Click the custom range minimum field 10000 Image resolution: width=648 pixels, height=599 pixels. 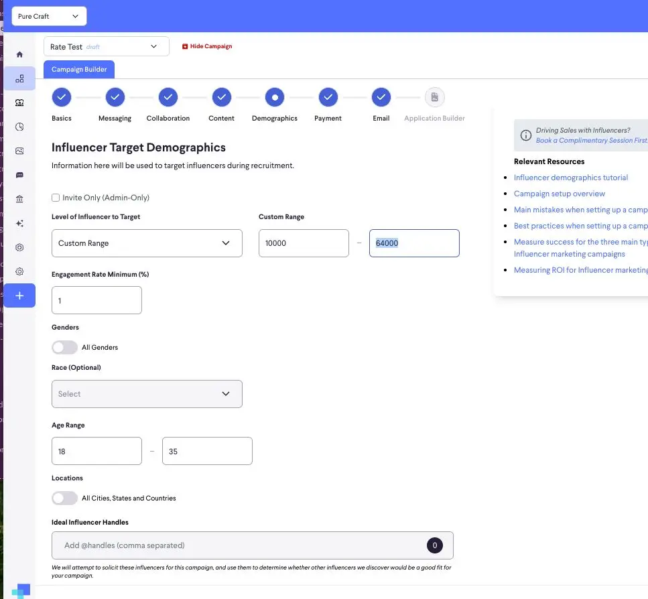(x=304, y=243)
